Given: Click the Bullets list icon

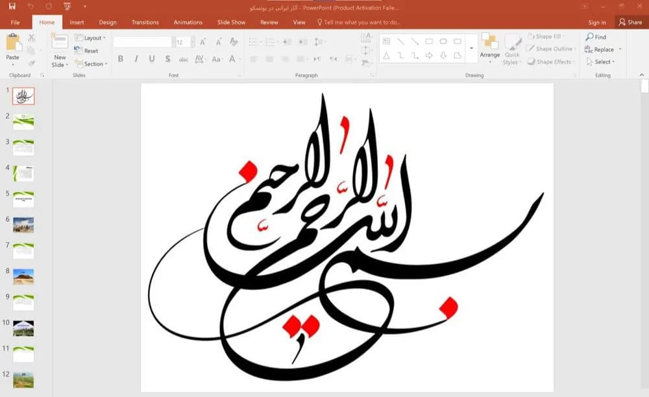Looking at the screenshot, I should point(253,42).
